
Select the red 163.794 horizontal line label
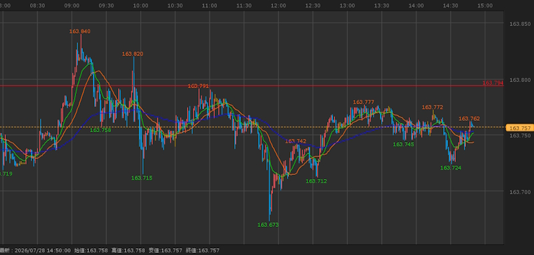[x=493, y=83]
